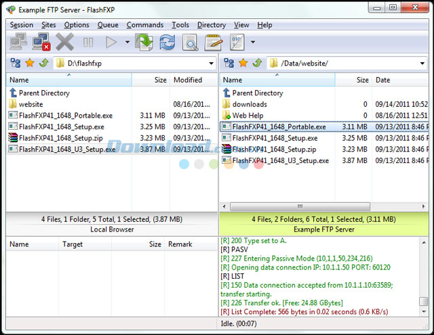Image resolution: width=434 pixels, height=335 pixels.
Task: Click the Pause transfer icon
Action: tap(88, 43)
